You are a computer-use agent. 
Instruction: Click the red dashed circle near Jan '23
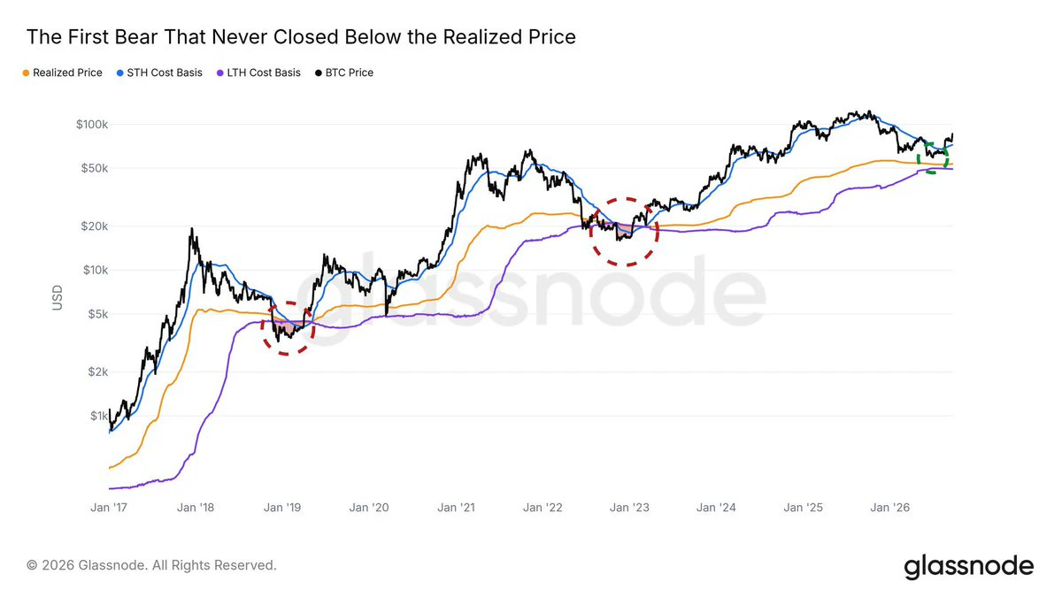coord(625,232)
